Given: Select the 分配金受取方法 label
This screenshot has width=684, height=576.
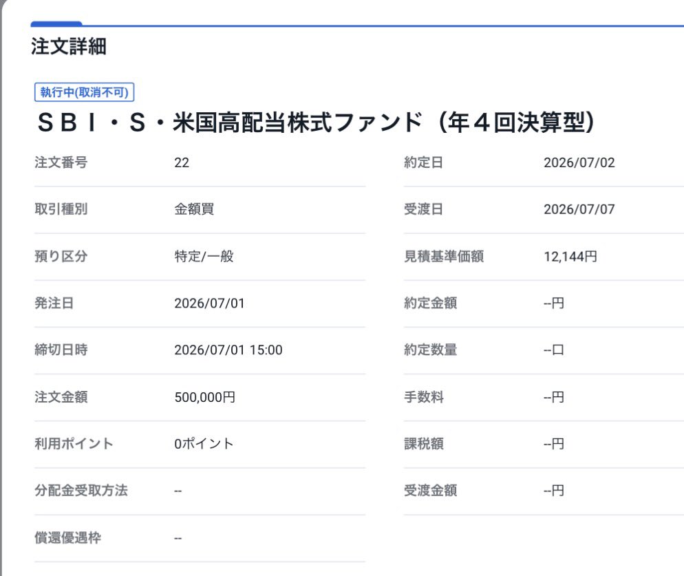Looking at the screenshot, I should tap(81, 490).
